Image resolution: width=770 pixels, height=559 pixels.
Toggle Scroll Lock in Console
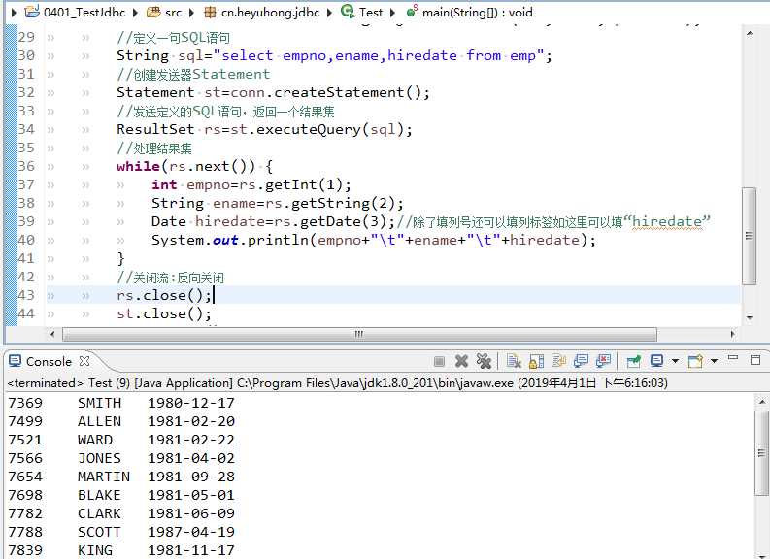pyautogui.click(x=536, y=361)
